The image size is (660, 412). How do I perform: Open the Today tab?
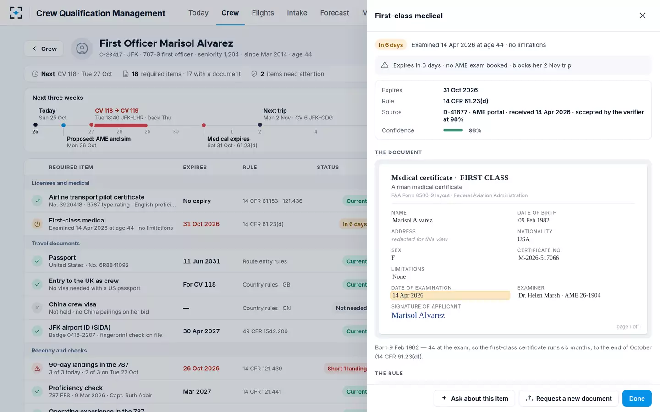point(198,13)
